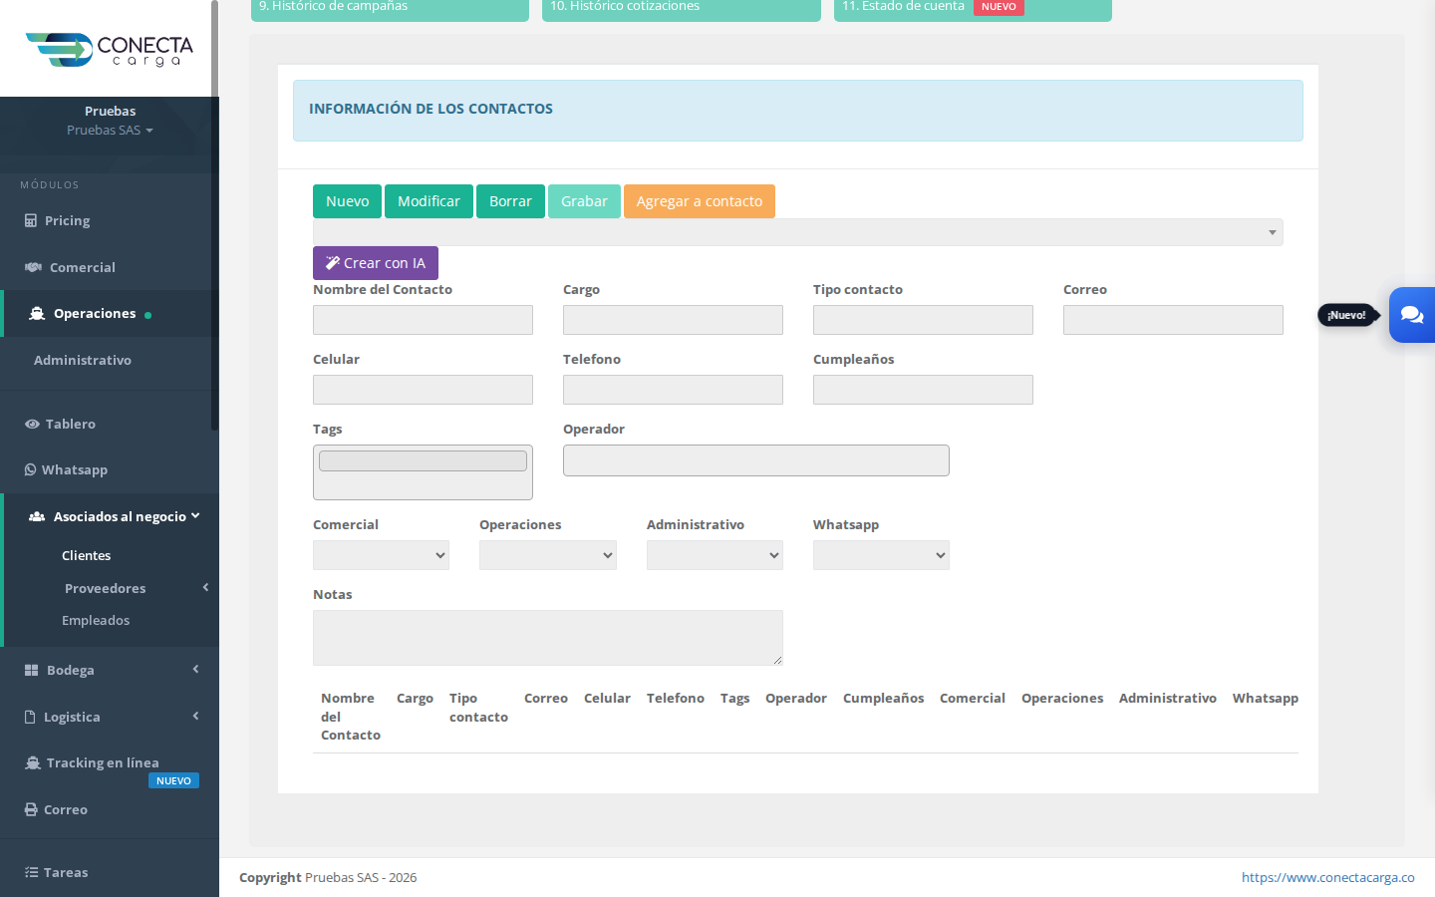1435x897 pixels.
Task: Focus the Cumpleaños input field
Action: [923, 390]
